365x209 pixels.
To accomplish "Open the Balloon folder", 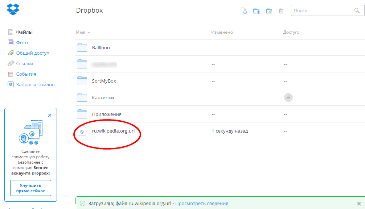I will [x=101, y=47].
